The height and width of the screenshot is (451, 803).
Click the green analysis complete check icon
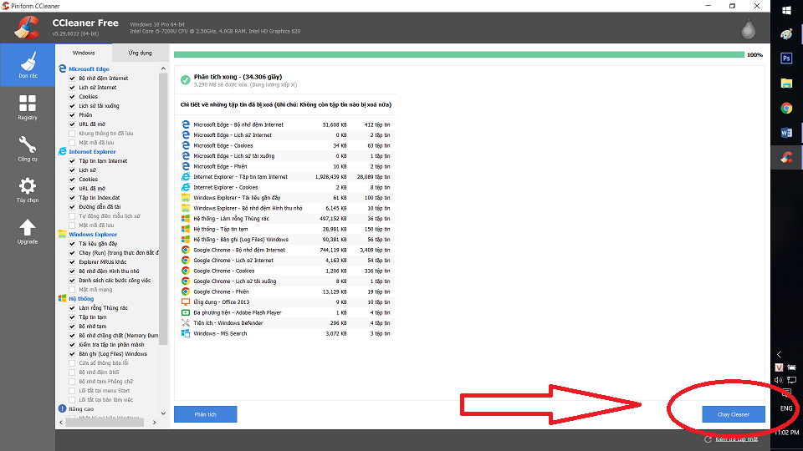(x=186, y=80)
